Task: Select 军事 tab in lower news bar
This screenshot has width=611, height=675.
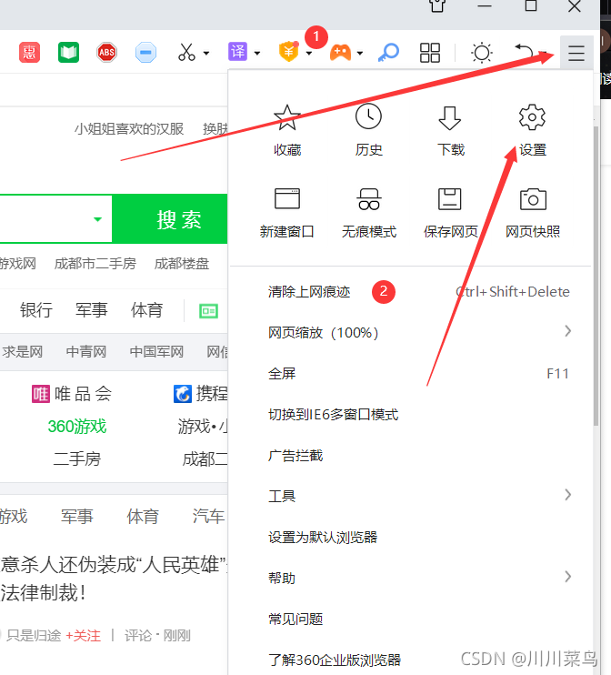Action: [x=77, y=516]
